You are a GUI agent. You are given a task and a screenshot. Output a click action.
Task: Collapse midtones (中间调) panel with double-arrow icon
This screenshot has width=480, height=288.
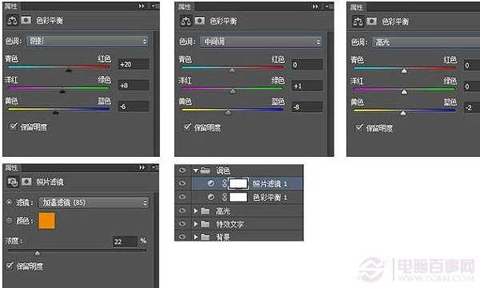pyautogui.click(x=315, y=6)
